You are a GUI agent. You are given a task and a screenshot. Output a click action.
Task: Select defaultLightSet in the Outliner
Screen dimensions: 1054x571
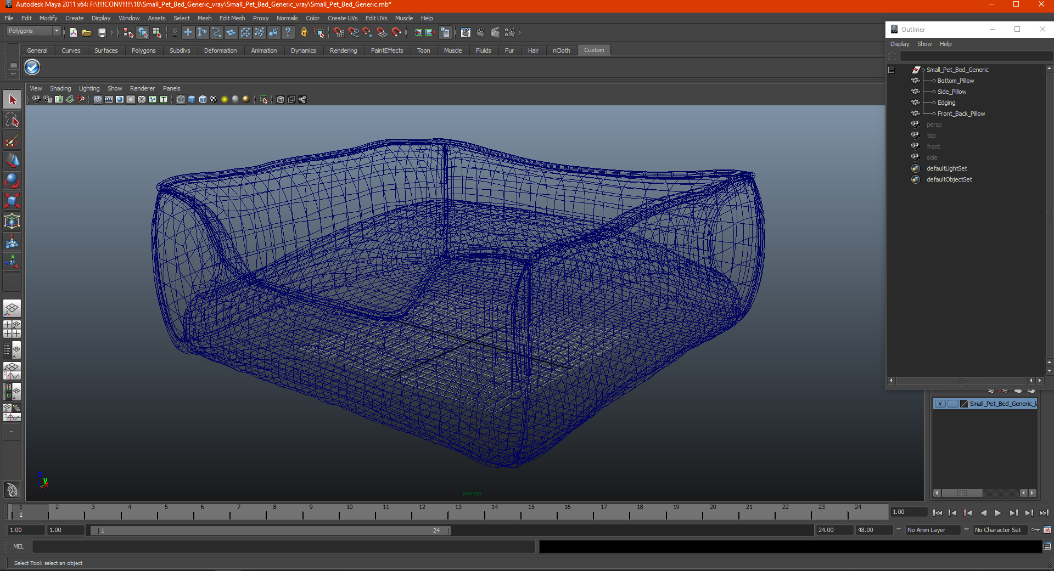(x=947, y=168)
